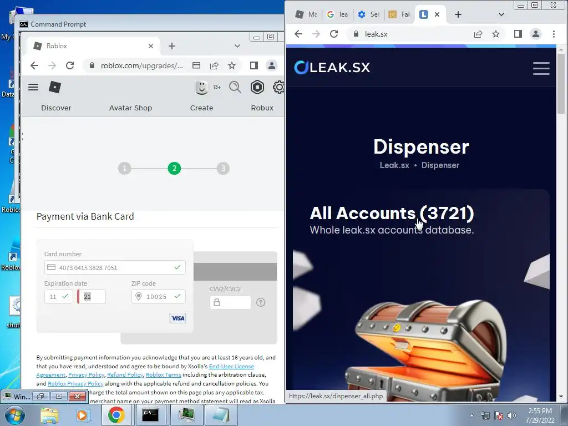This screenshot has height=426, width=568.
Task: Open the Roblox Terms link
Action: coord(164,374)
